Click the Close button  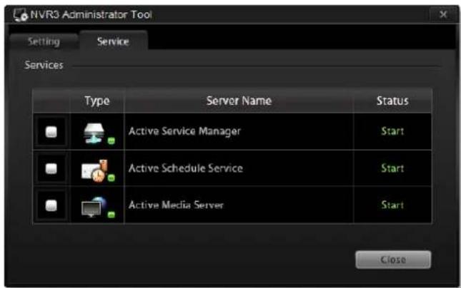point(393,259)
